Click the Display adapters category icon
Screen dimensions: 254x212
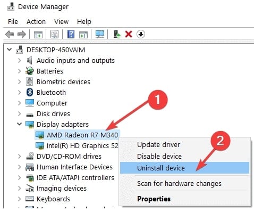[x=30, y=125]
